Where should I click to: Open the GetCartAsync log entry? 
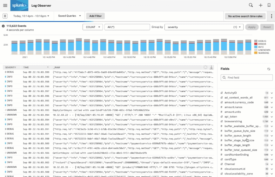pyautogui.click(x=109, y=153)
